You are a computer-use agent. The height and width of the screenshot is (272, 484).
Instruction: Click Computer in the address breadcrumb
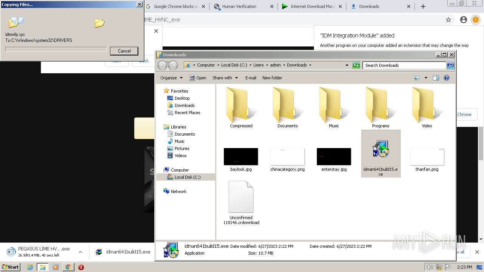pos(206,65)
